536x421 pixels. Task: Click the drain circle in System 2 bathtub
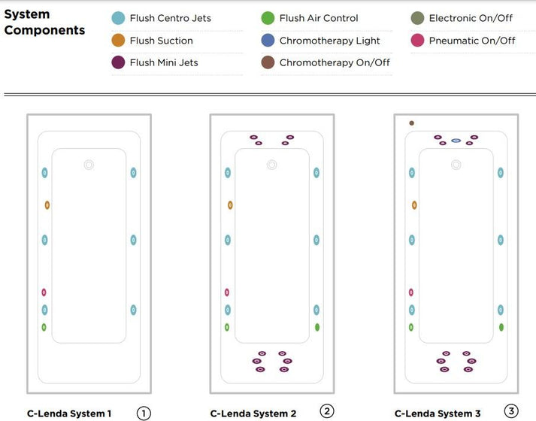click(271, 165)
